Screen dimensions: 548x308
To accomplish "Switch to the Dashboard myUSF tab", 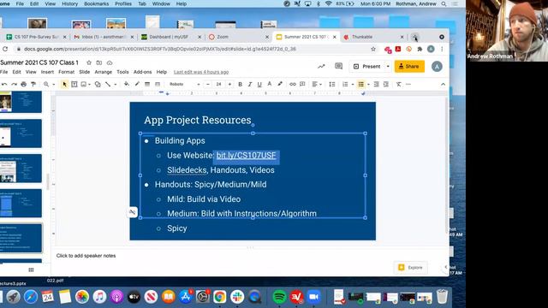I will [x=170, y=37].
